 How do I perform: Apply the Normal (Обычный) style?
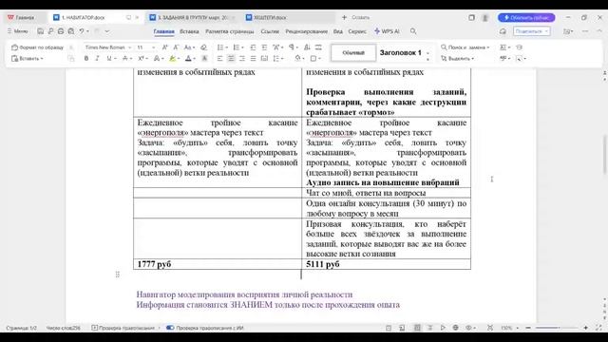coord(353,53)
